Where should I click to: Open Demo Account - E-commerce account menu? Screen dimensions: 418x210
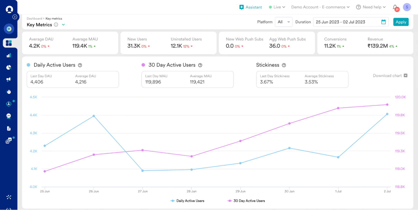pyautogui.click(x=320, y=7)
